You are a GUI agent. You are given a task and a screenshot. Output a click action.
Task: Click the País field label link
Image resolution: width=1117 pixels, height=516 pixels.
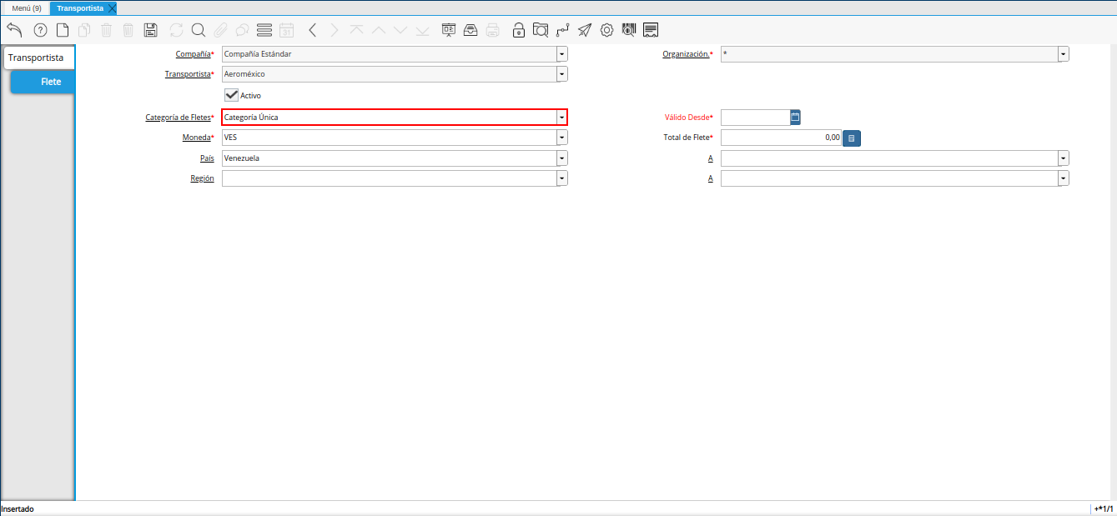(208, 158)
